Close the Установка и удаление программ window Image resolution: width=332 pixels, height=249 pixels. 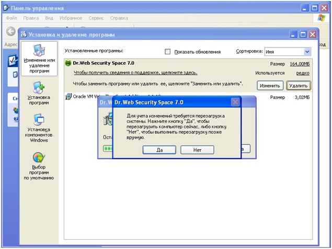[313, 35]
